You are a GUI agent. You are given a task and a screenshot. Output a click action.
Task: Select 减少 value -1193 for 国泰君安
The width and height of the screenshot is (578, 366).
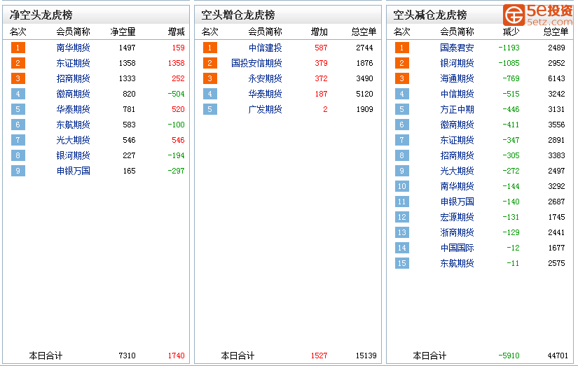pos(509,48)
